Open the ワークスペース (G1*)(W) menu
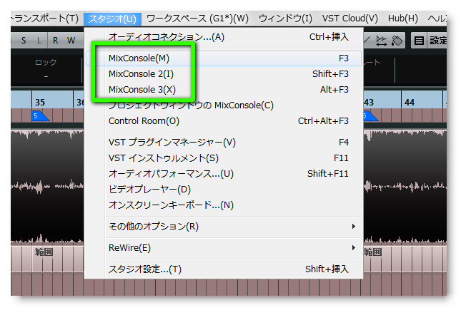 [197, 19]
